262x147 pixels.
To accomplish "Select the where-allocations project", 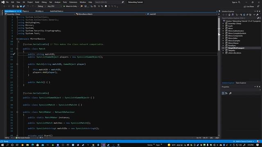I will [x=235, y=53].
